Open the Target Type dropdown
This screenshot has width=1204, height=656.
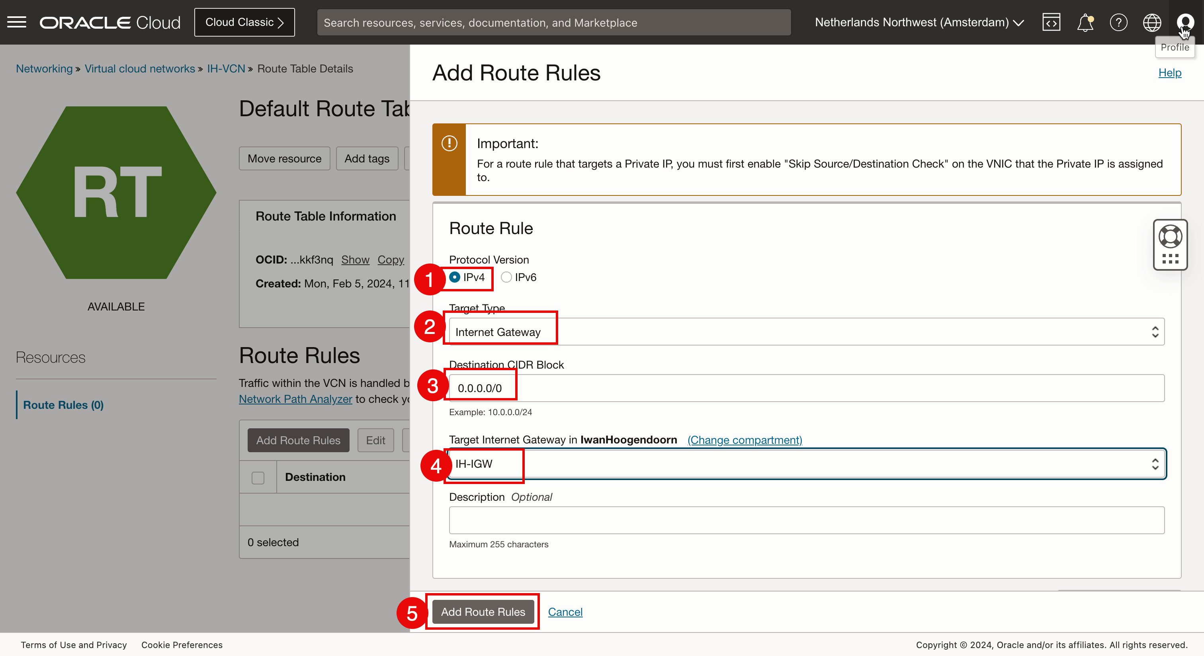click(x=806, y=332)
